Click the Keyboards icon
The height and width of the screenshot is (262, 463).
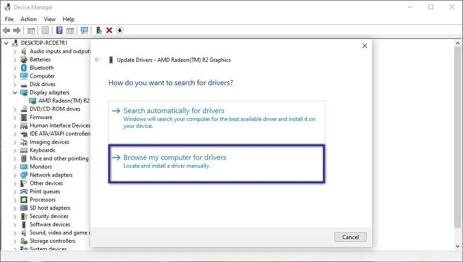click(23, 150)
